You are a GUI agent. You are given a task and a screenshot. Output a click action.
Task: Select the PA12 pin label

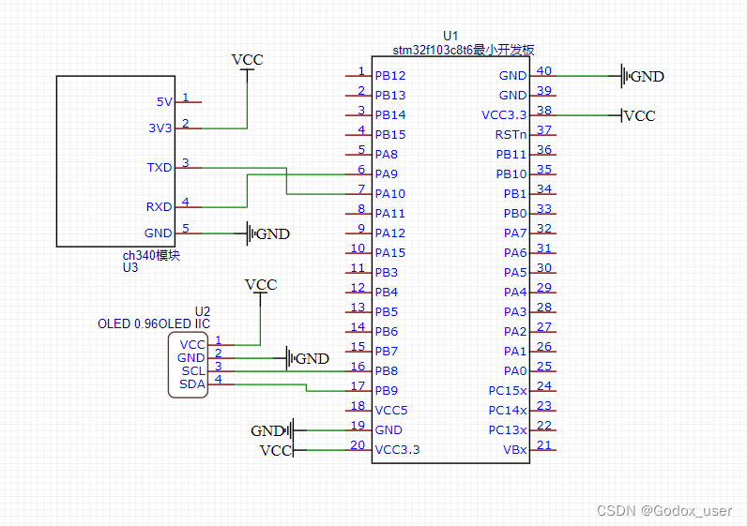coord(390,233)
